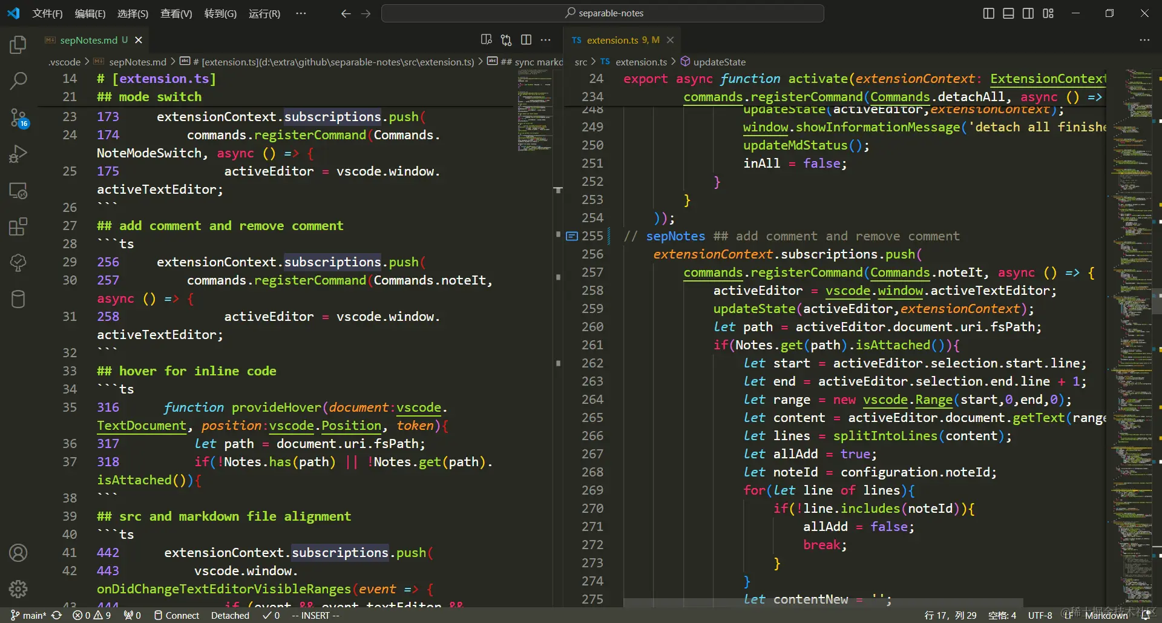Open the 转到(G) menu
The image size is (1162, 623).
coord(220,13)
